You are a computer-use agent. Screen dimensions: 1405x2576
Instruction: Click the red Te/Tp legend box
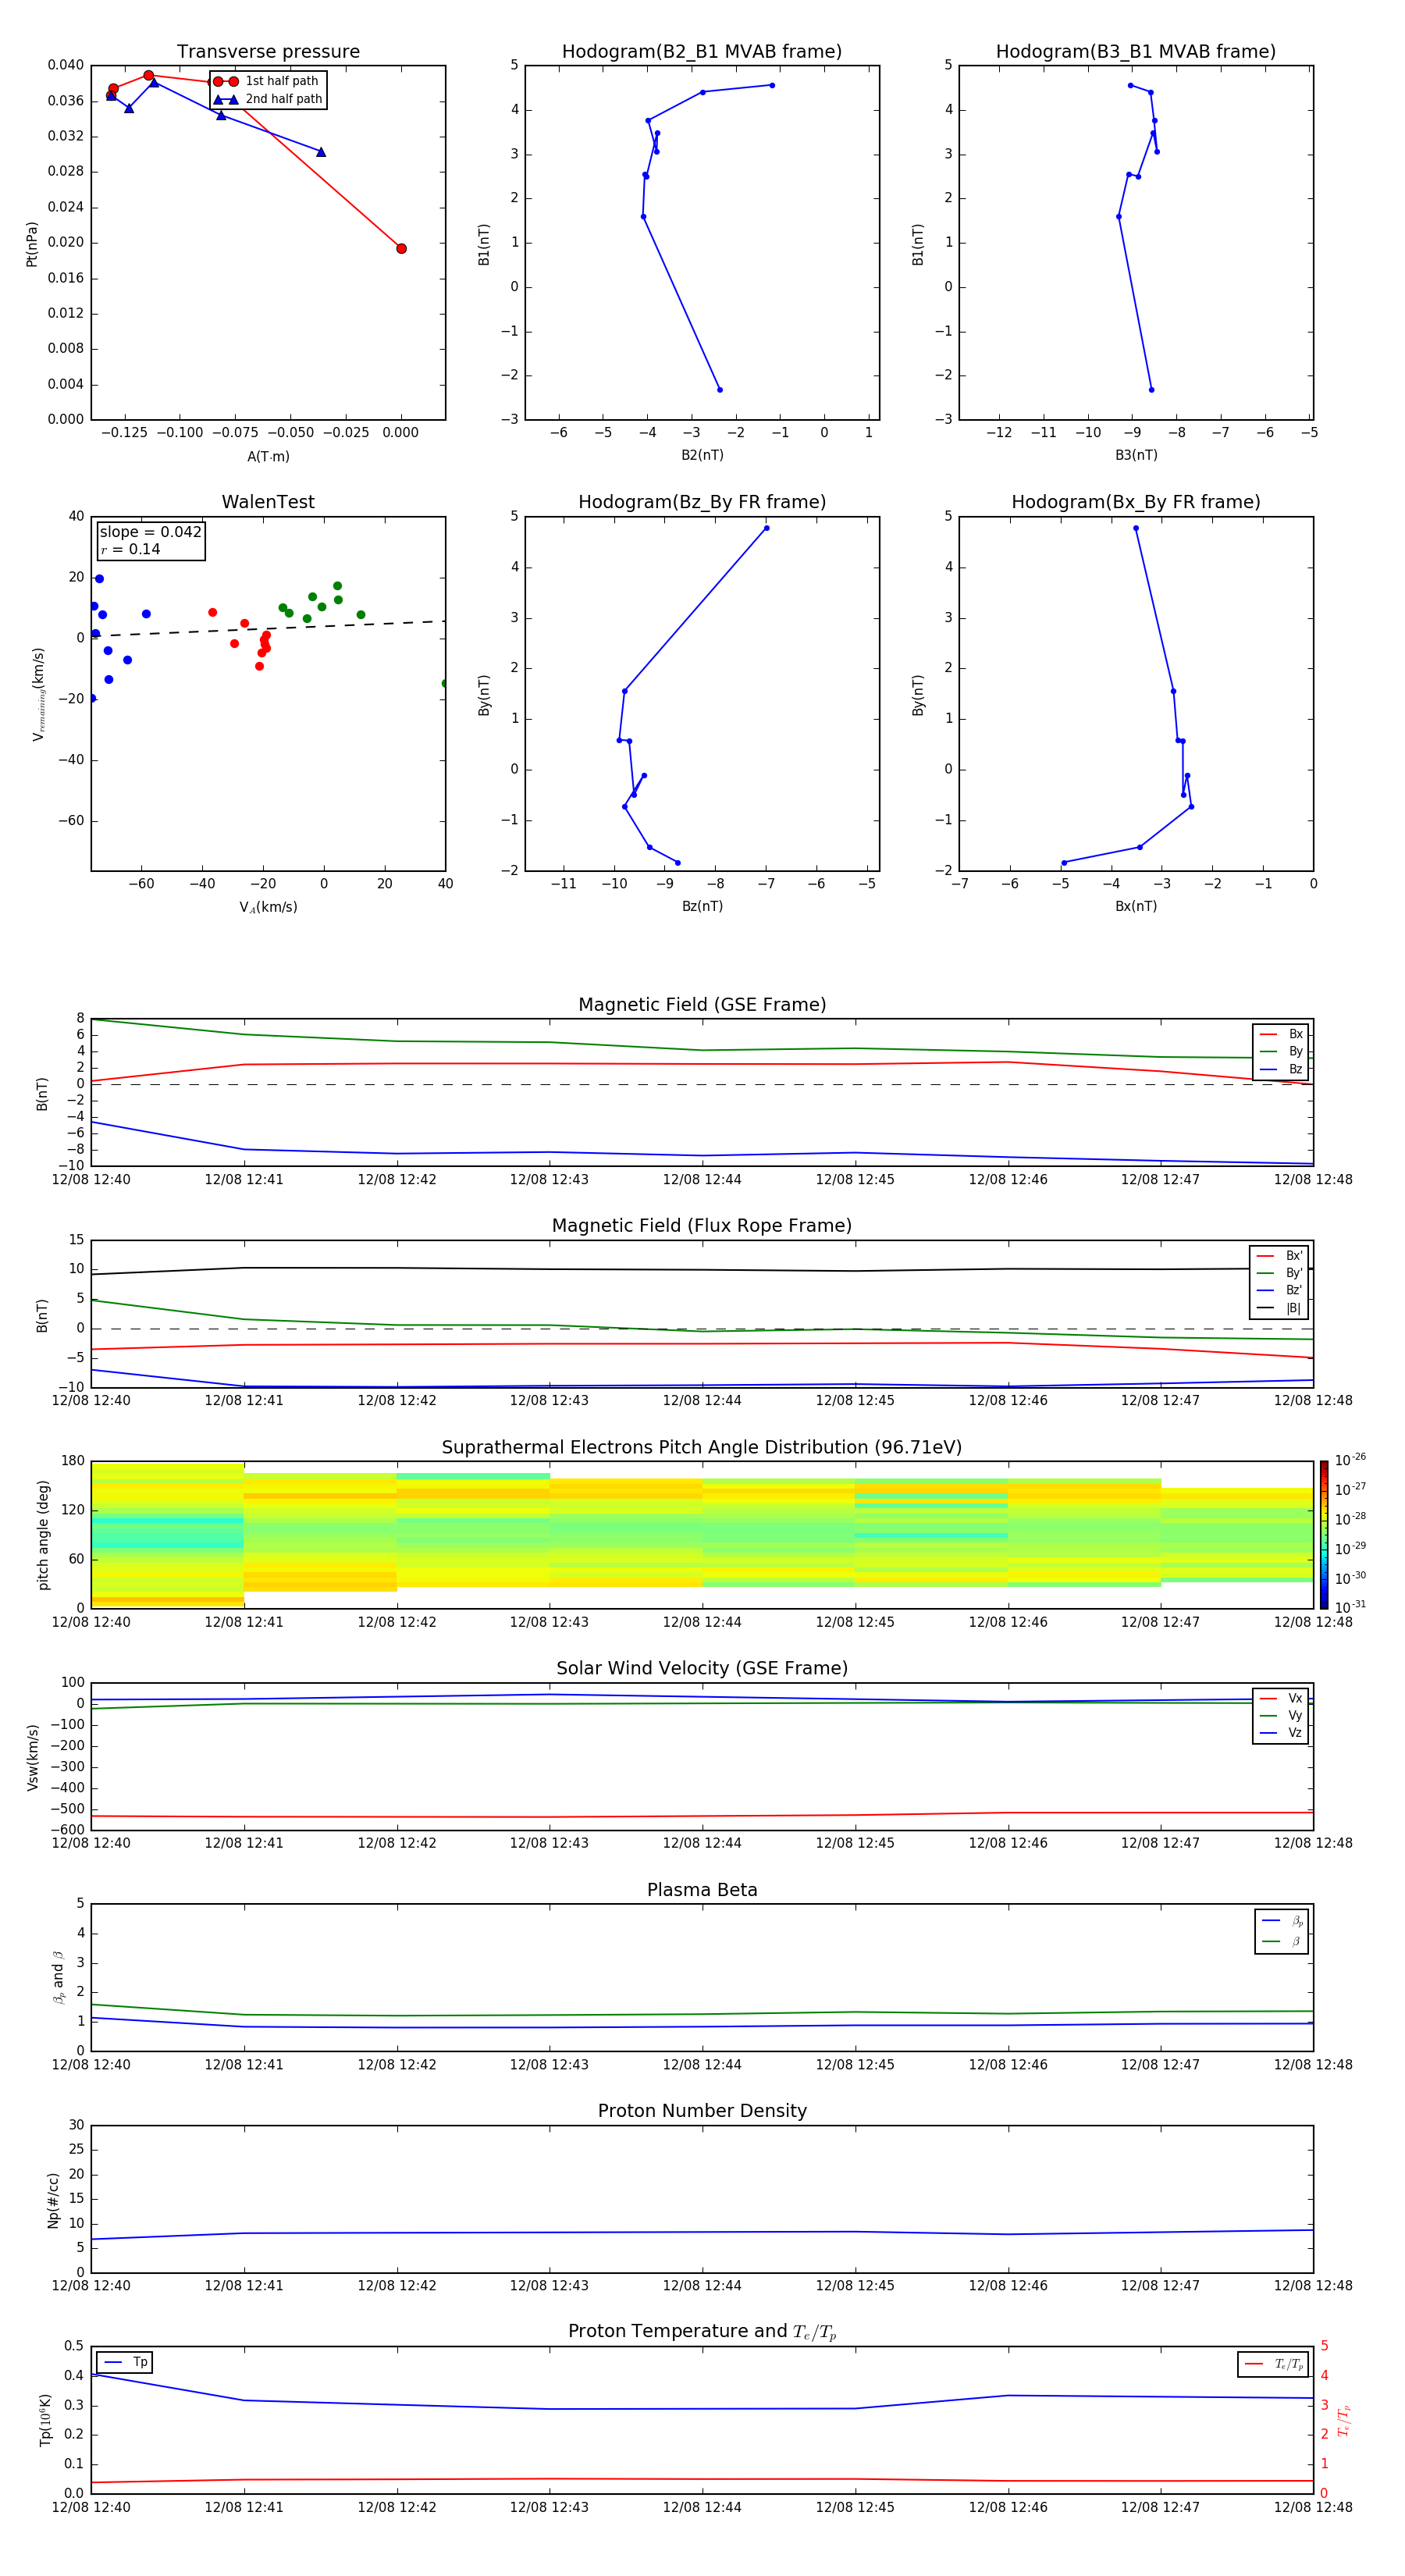pyautogui.click(x=1273, y=2365)
